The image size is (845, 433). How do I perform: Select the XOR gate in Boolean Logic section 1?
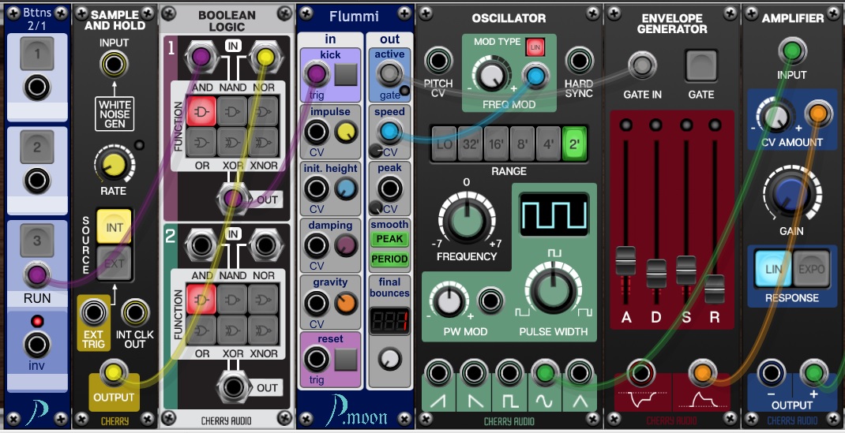pos(232,142)
